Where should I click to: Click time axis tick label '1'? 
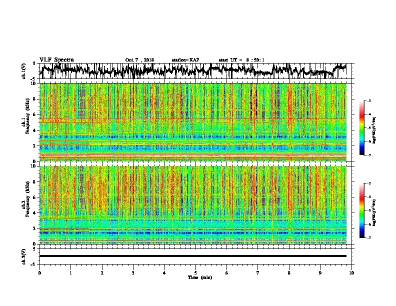tap(70, 273)
